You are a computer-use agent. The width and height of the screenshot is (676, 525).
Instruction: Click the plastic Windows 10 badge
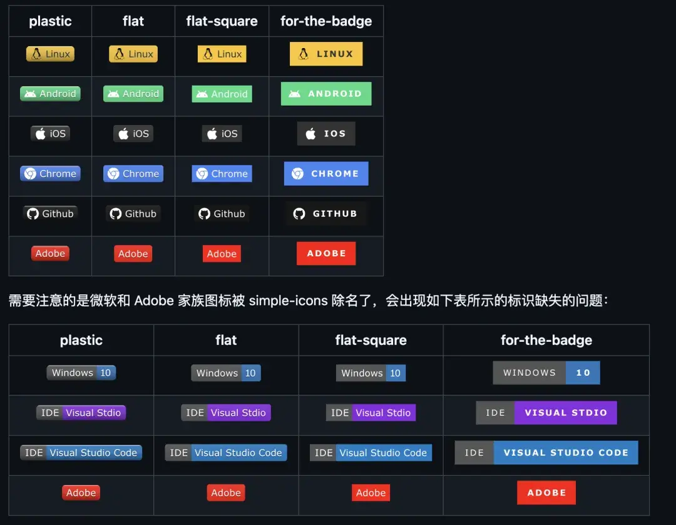click(81, 372)
